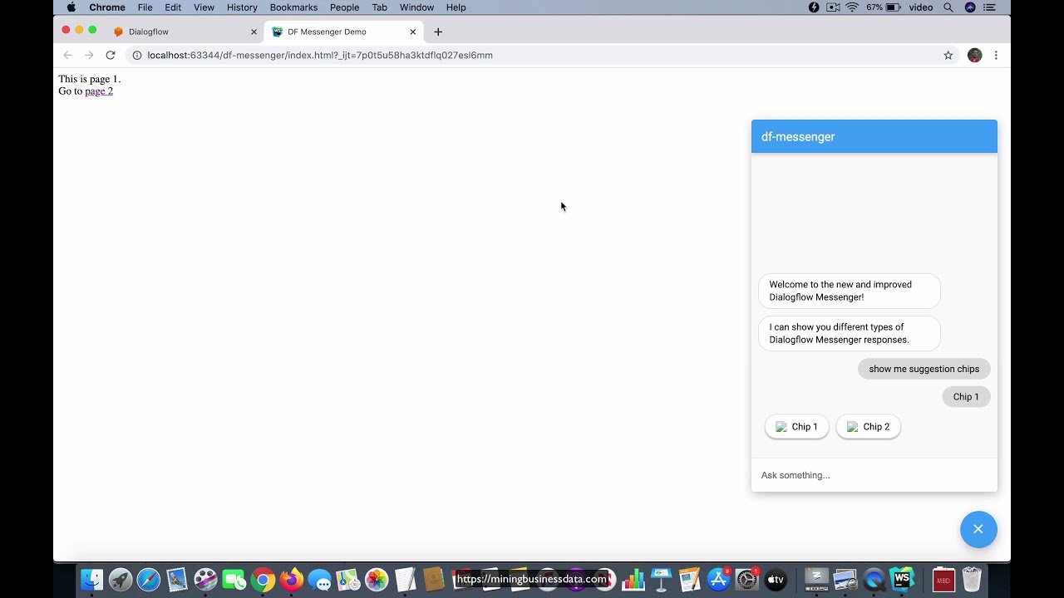Open the battery status menu

tap(884, 7)
